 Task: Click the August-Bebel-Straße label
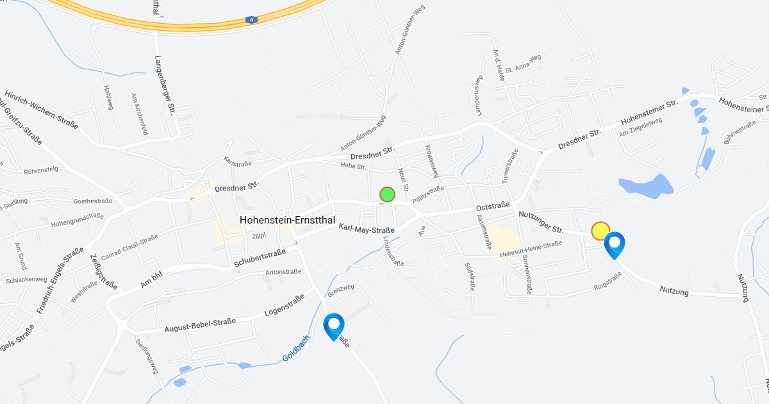coord(200,325)
